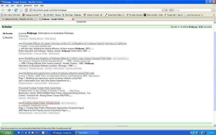Reload the current page
Image resolution: width=216 pixels, height=135 pixels.
pyautogui.click(x=16, y=10)
